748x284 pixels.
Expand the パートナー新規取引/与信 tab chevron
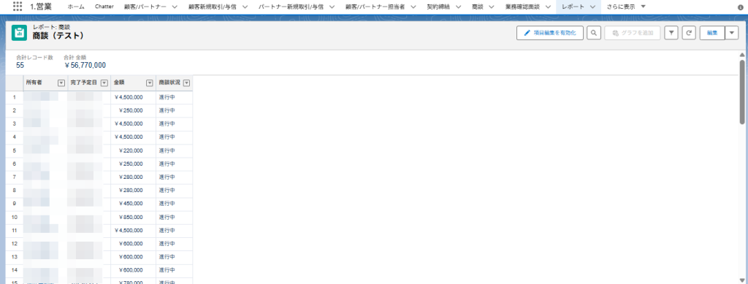pyautogui.click(x=332, y=7)
